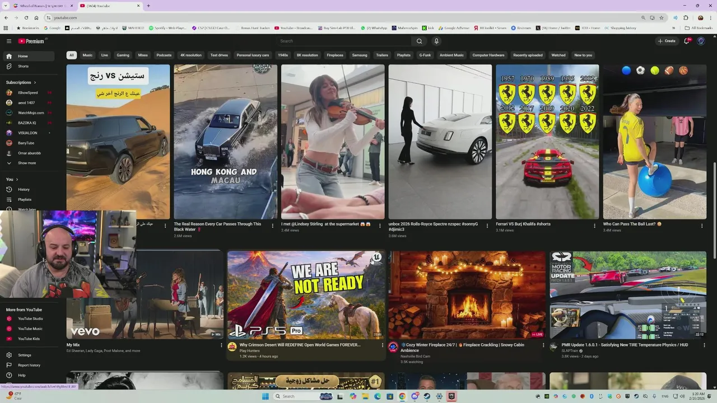Open BarryTube channel subscription
Image resolution: width=717 pixels, height=403 pixels.
click(x=30, y=143)
